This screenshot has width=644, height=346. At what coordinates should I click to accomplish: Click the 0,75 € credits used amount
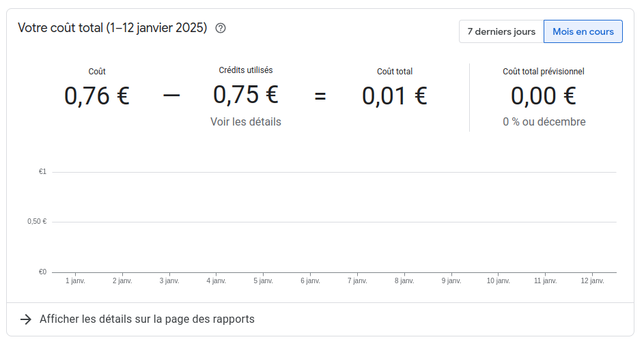click(x=246, y=95)
